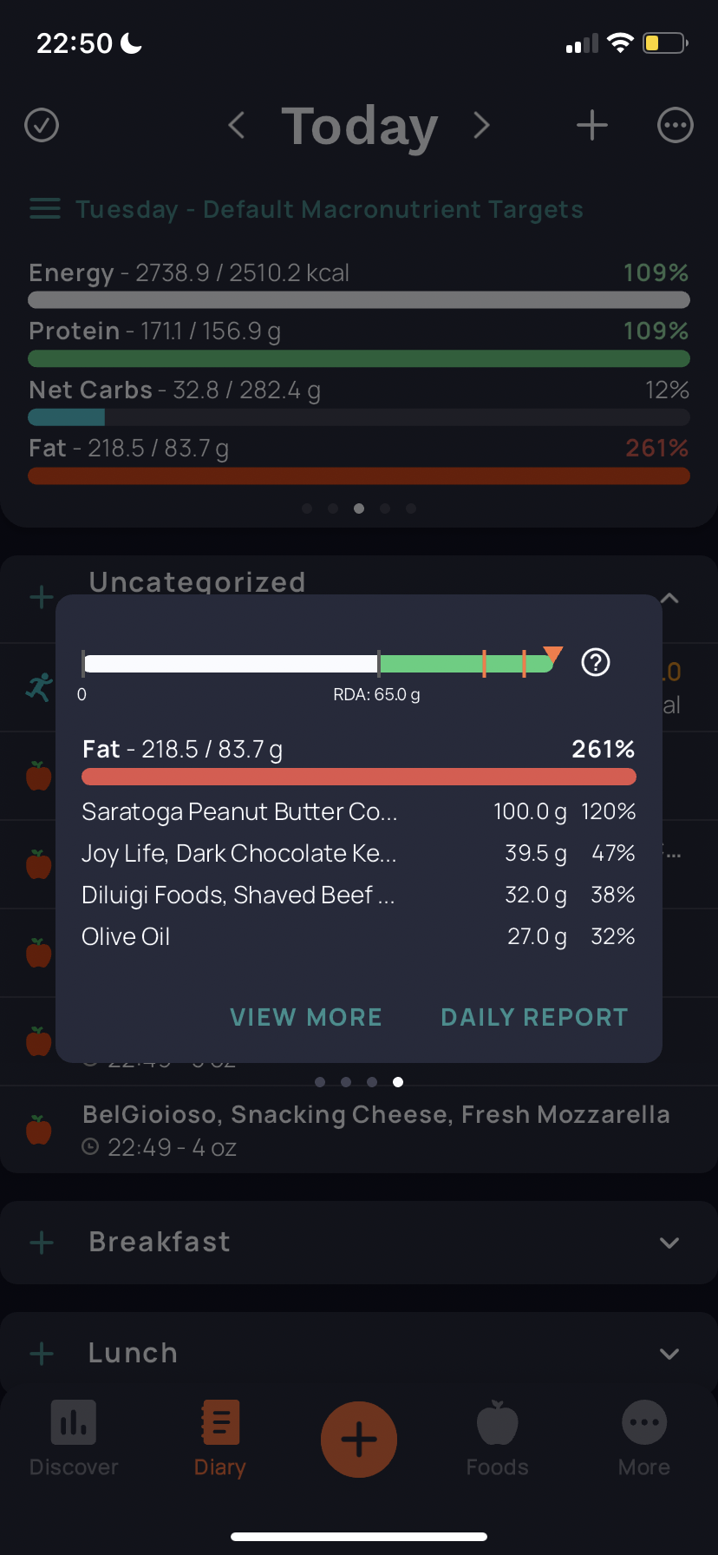Screen dimensions: 718x1555
Task: Open the DAILY REPORT link
Action: pos(534,1017)
